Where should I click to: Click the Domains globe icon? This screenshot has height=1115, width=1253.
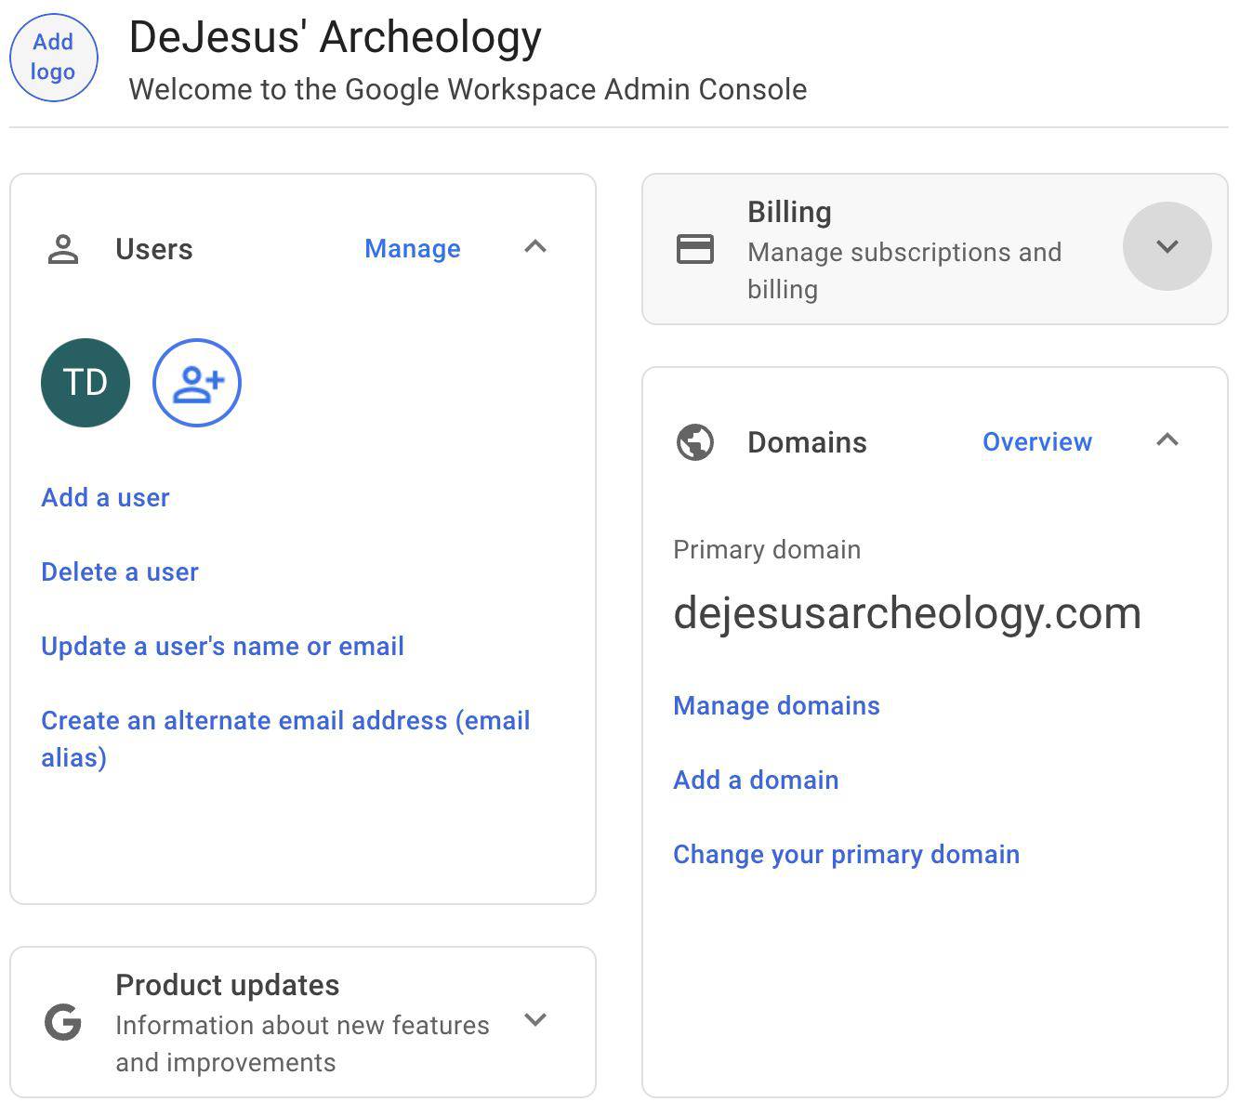[x=694, y=442]
